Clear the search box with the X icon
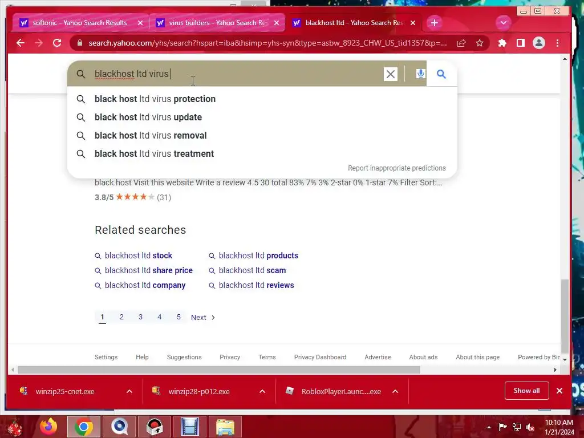The image size is (584, 438). tap(390, 74)
